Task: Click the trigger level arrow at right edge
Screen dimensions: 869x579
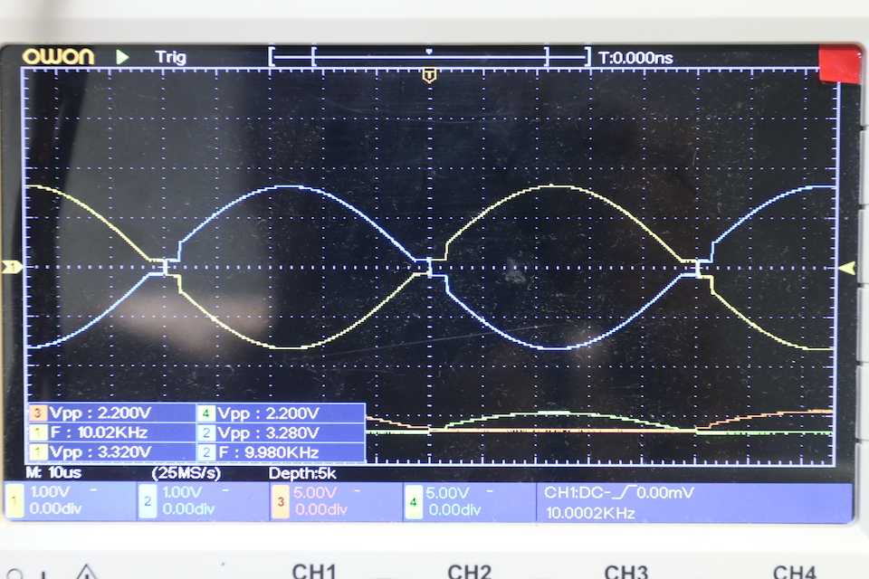Action: tap(847, 269)
